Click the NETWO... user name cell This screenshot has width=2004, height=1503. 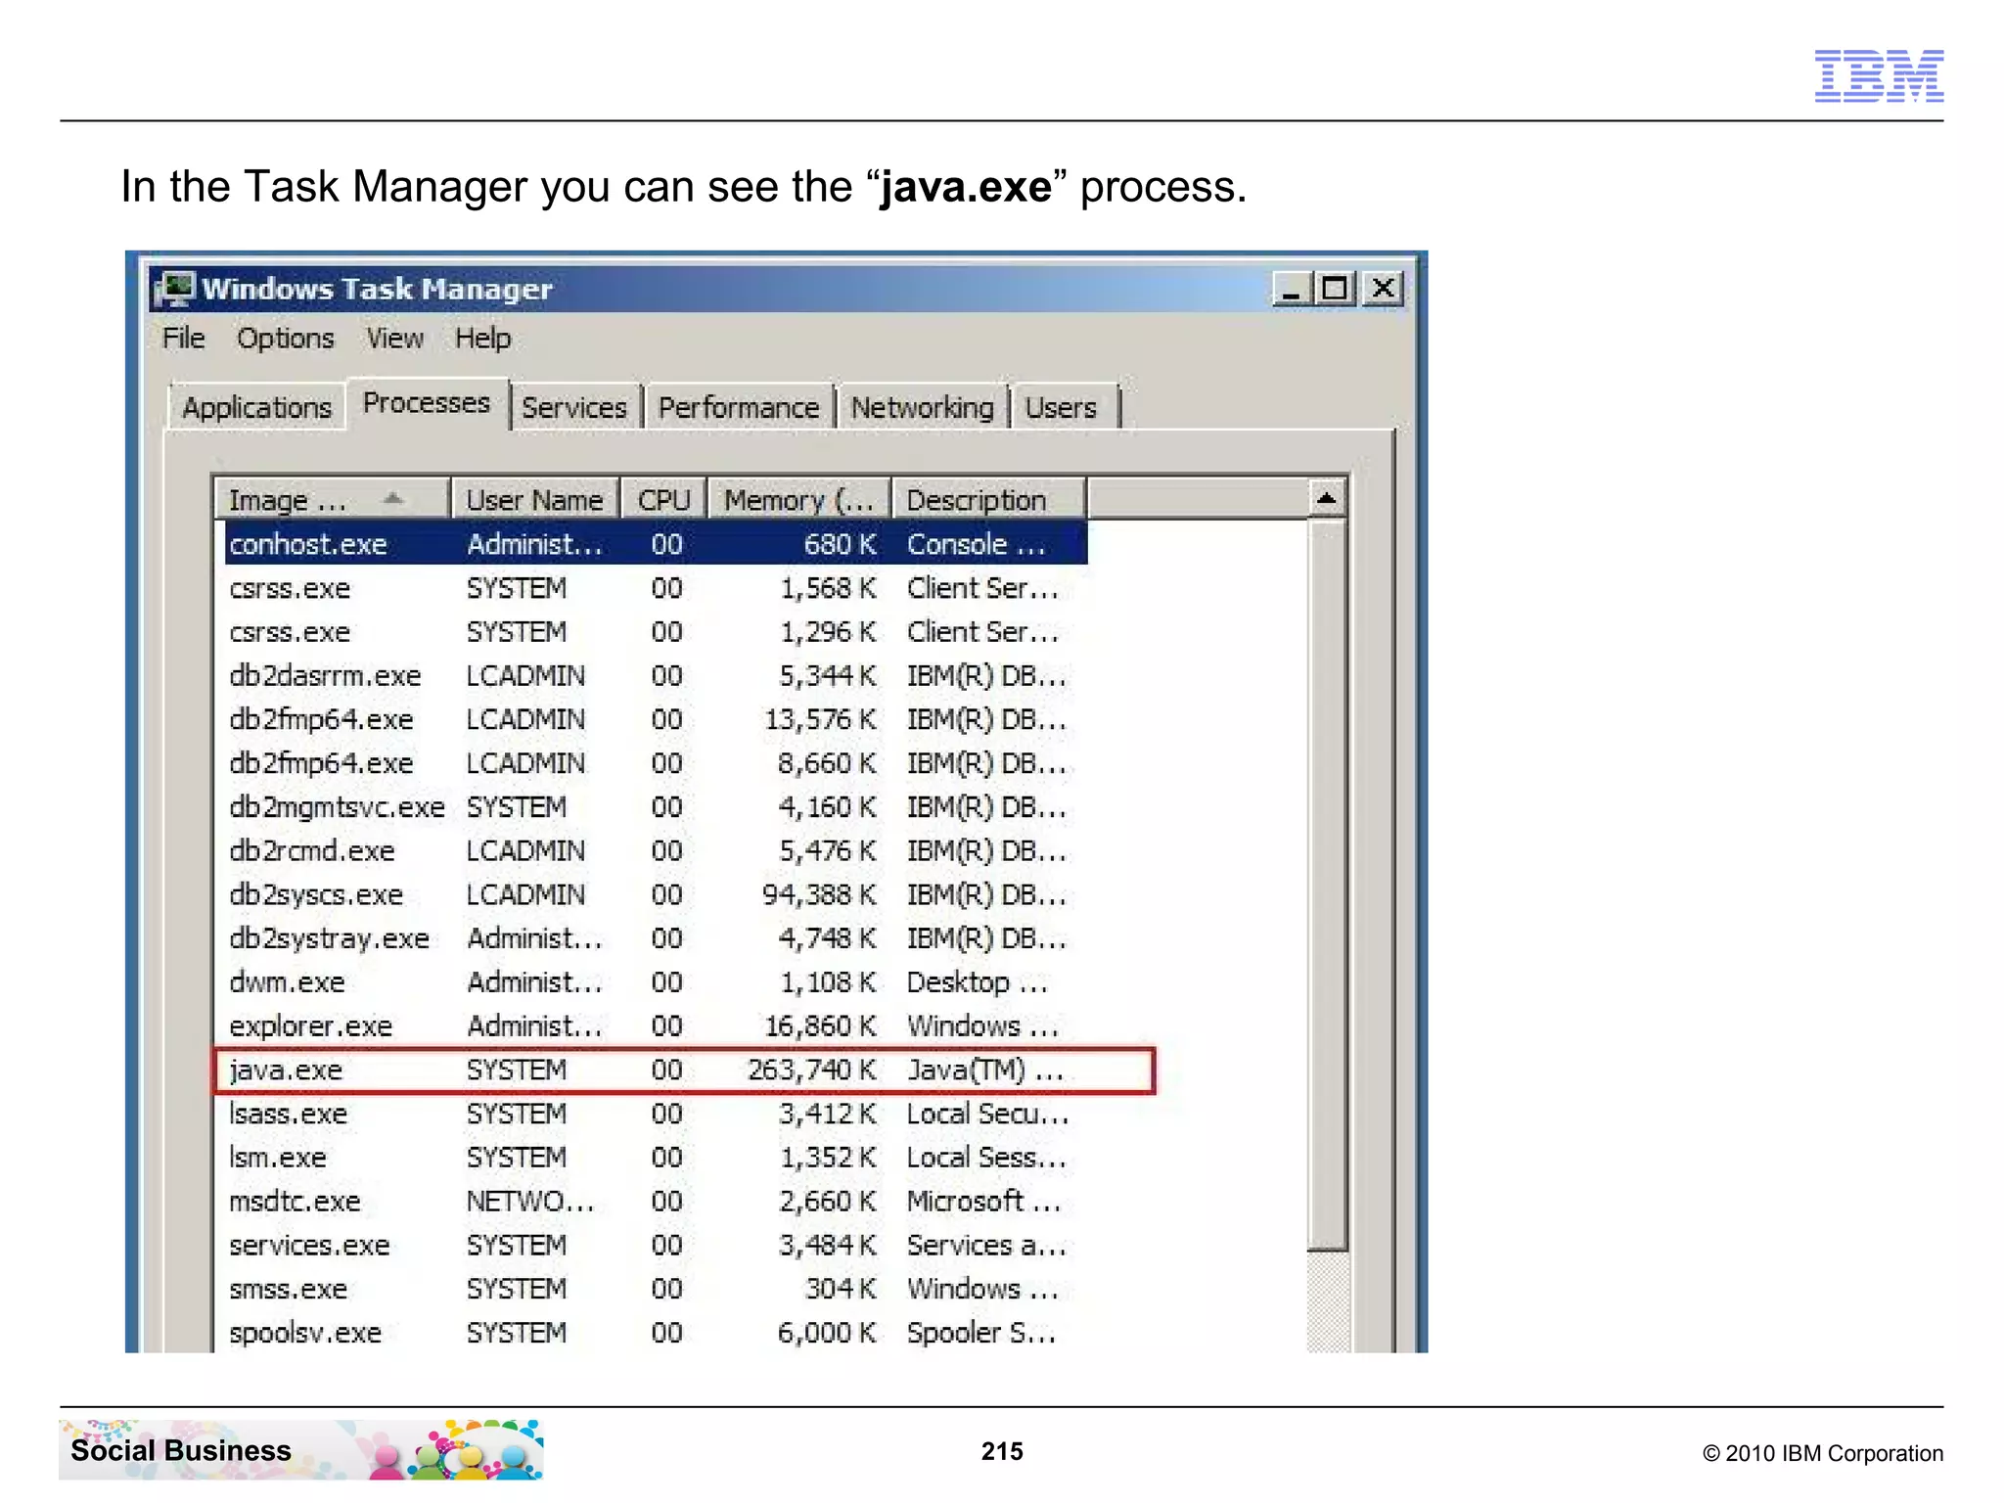[x=530, y=1202]
